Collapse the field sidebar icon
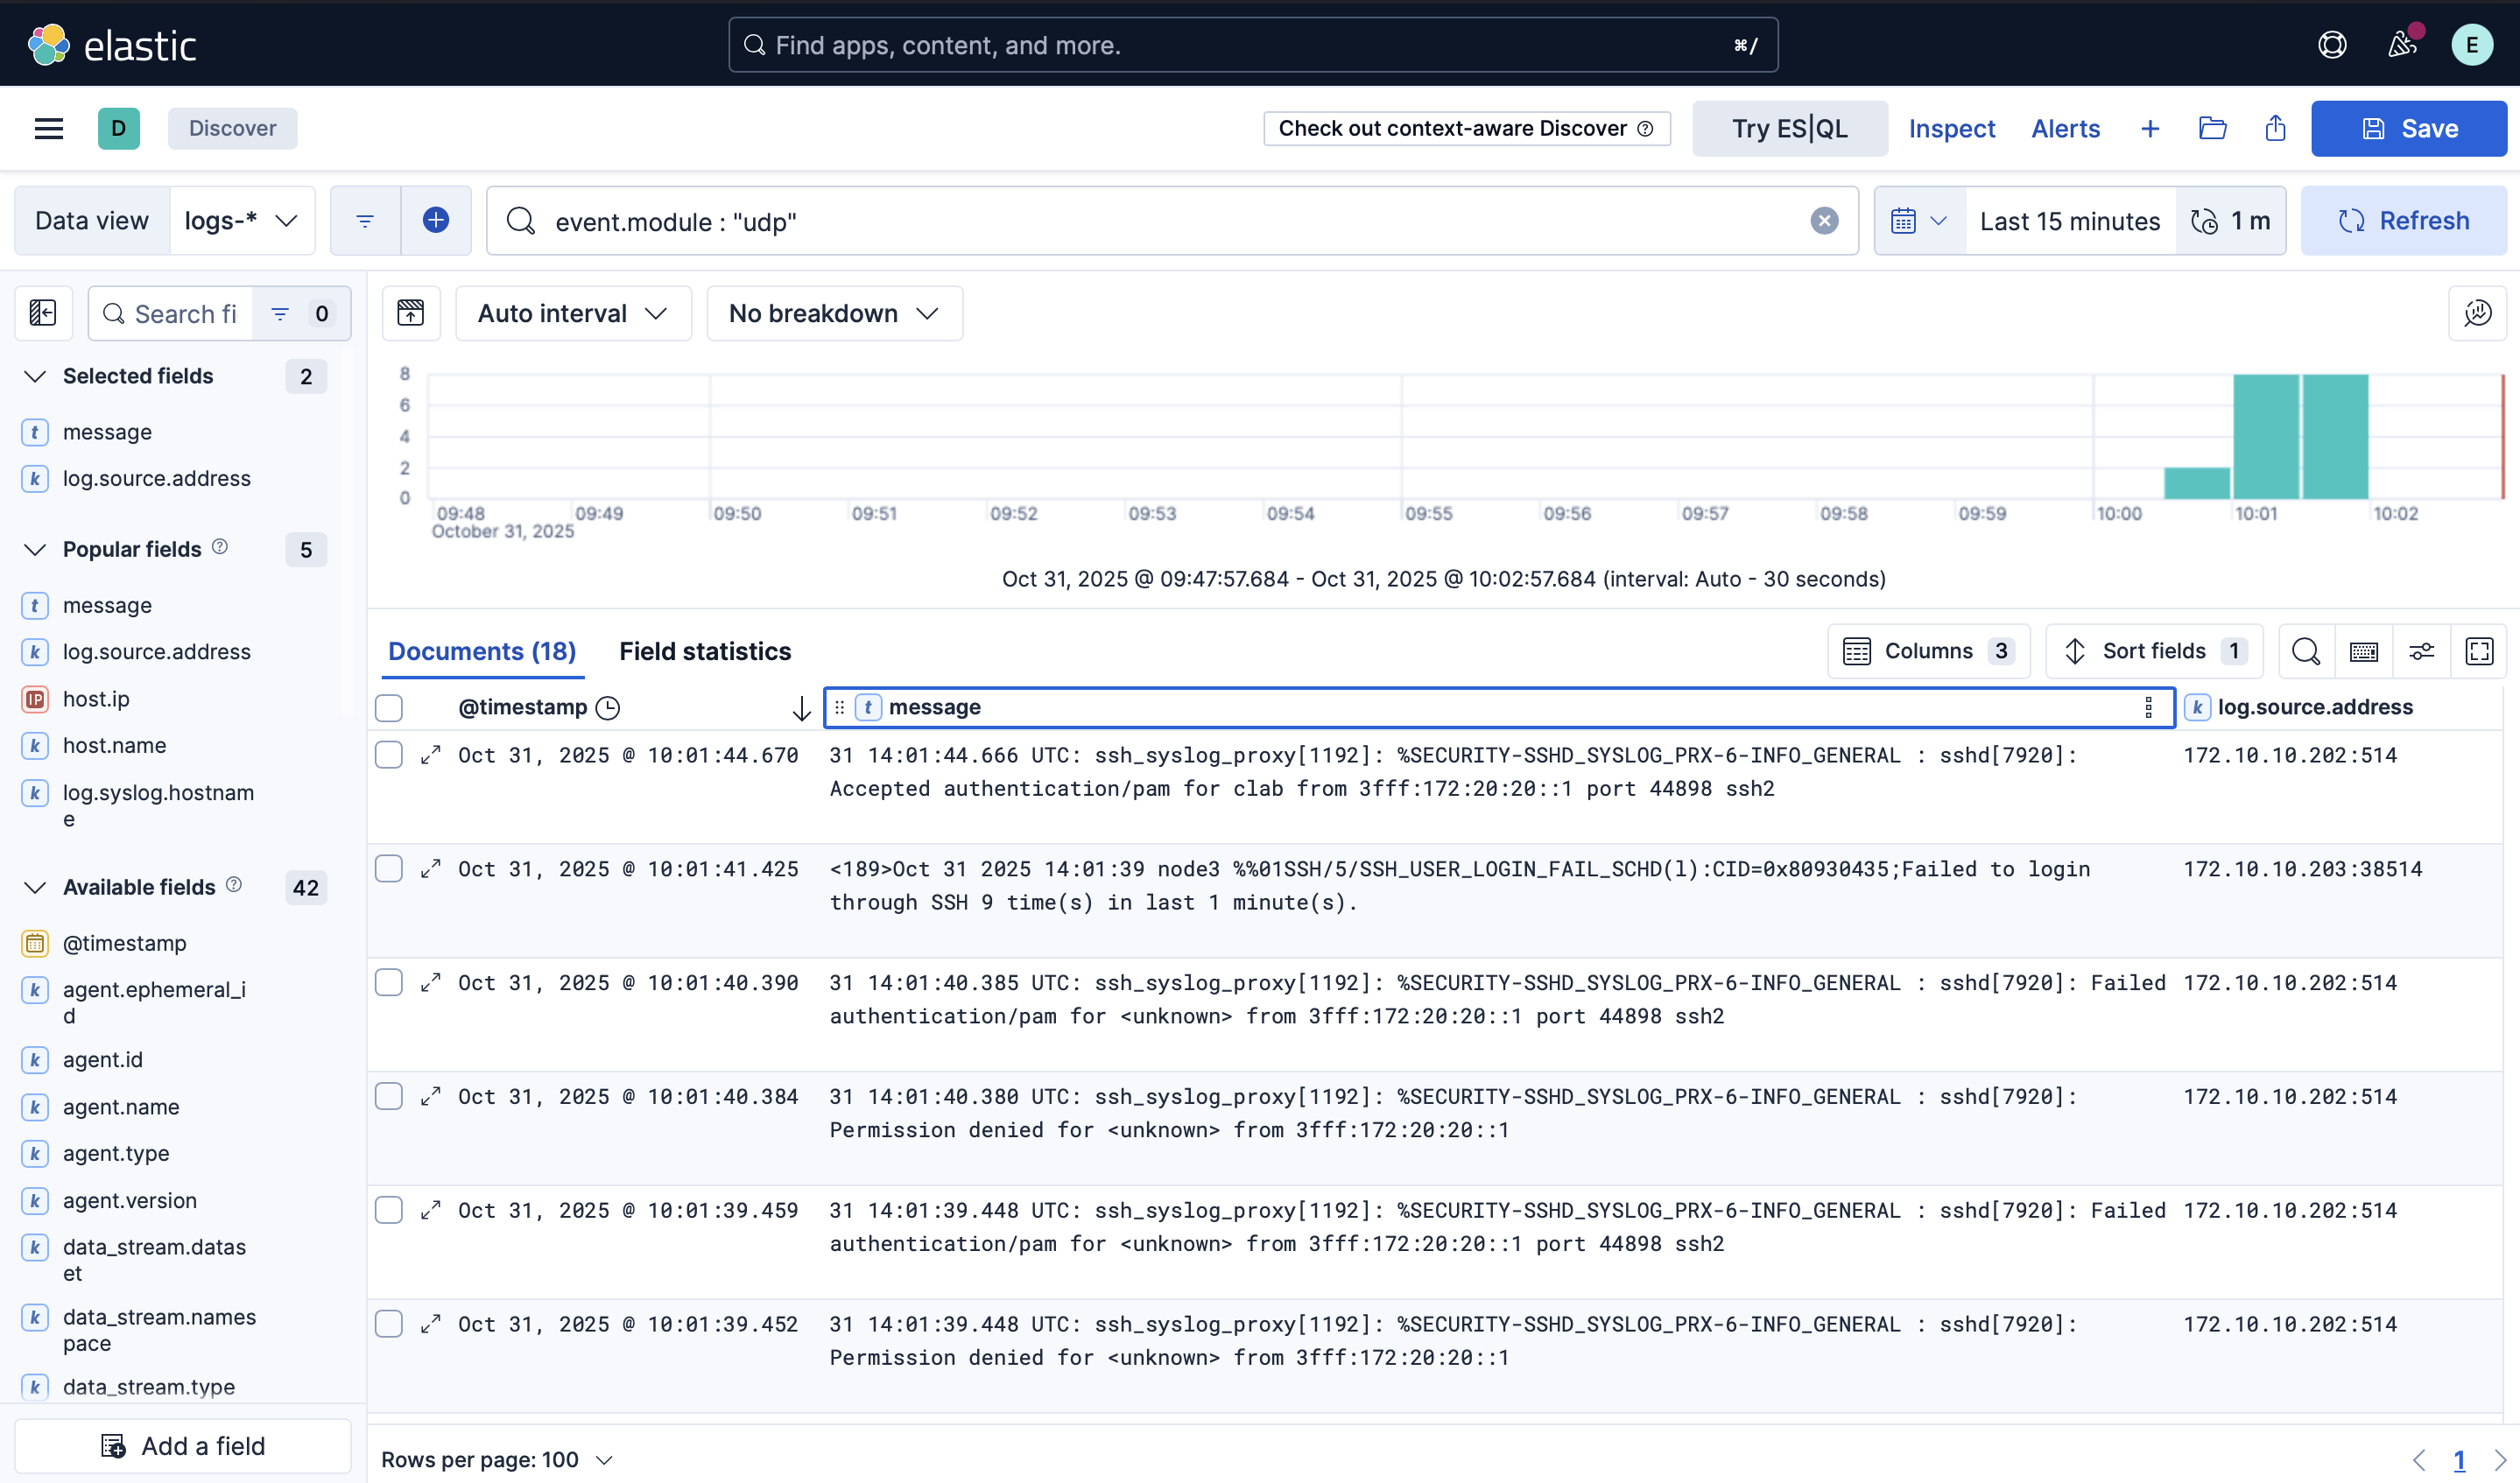Viewport: 2520px width, 1483px height. [x=43, y=313]
